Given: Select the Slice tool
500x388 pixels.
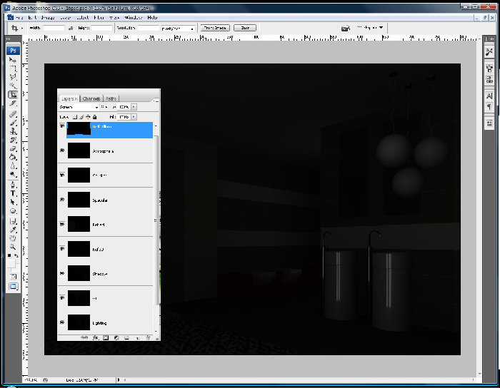Looking at the screenshot, I should click(x=13, y=103).
